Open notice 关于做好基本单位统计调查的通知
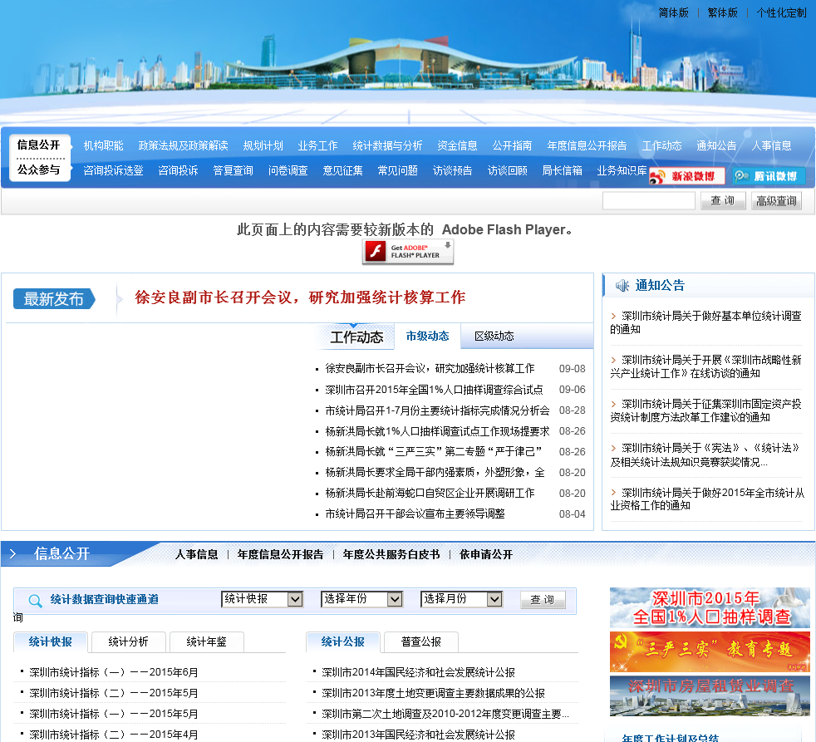The width and height of the screenshot is (816, 742). coord(705,322)
